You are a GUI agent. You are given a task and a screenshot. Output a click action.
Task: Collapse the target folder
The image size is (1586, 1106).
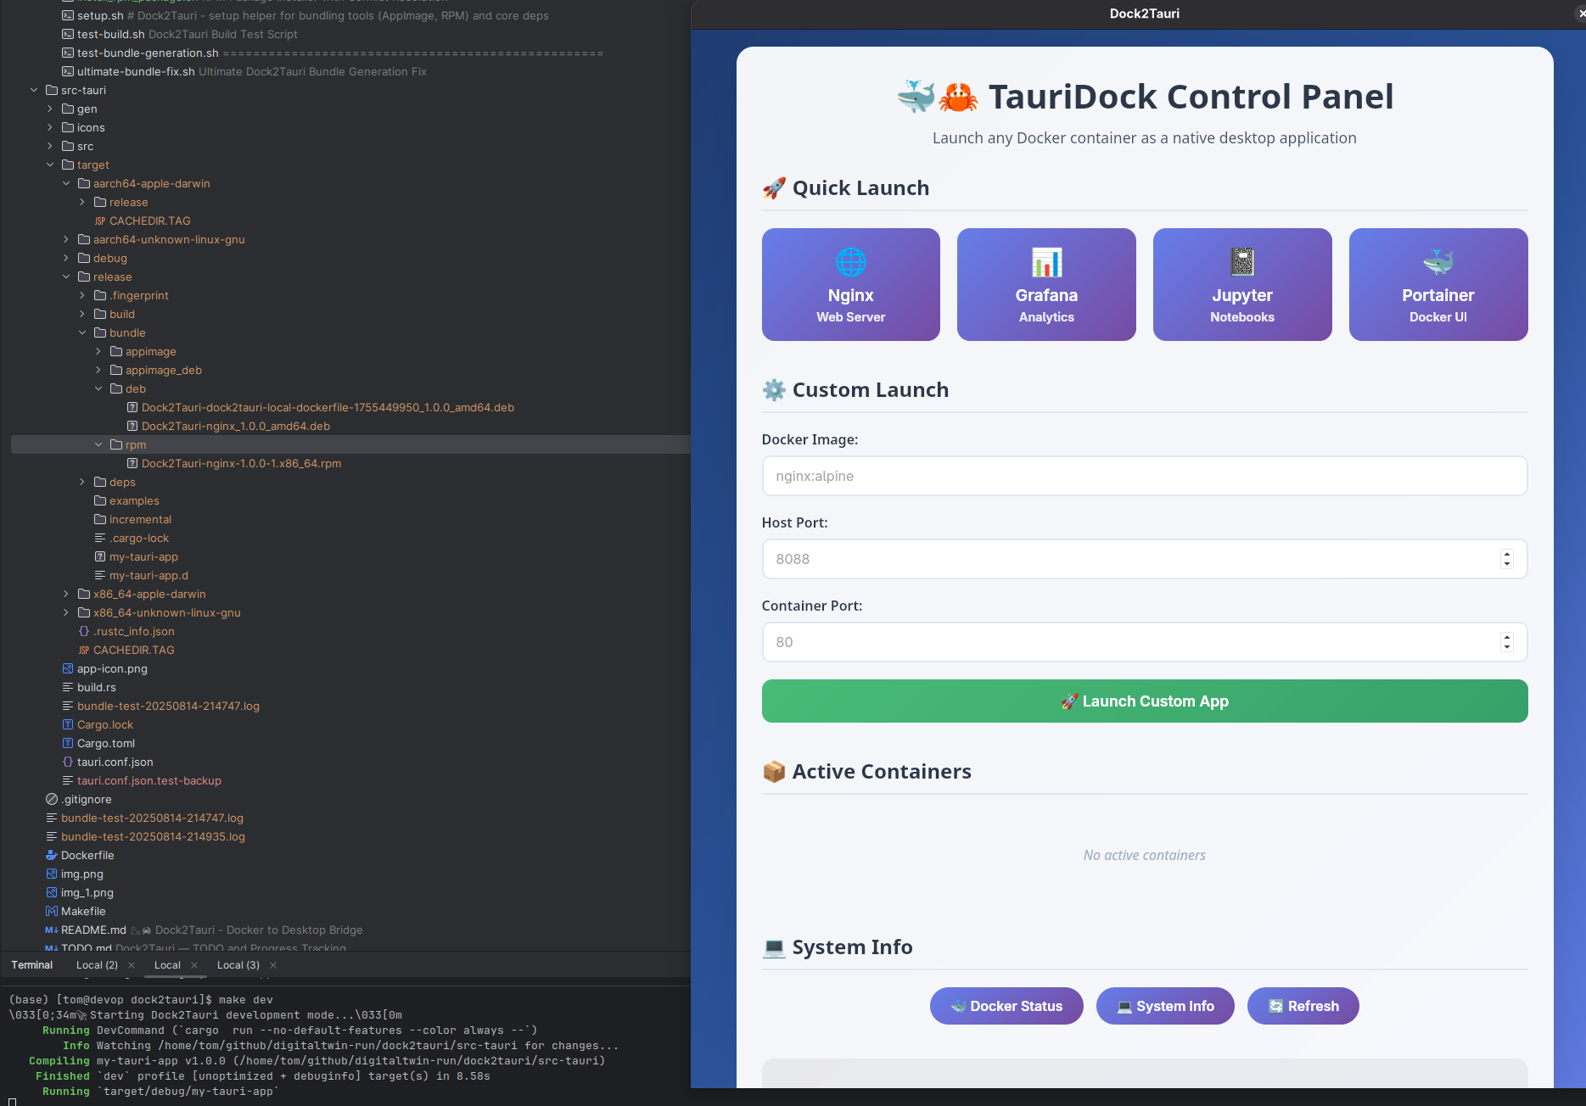(x=50, y=165)
